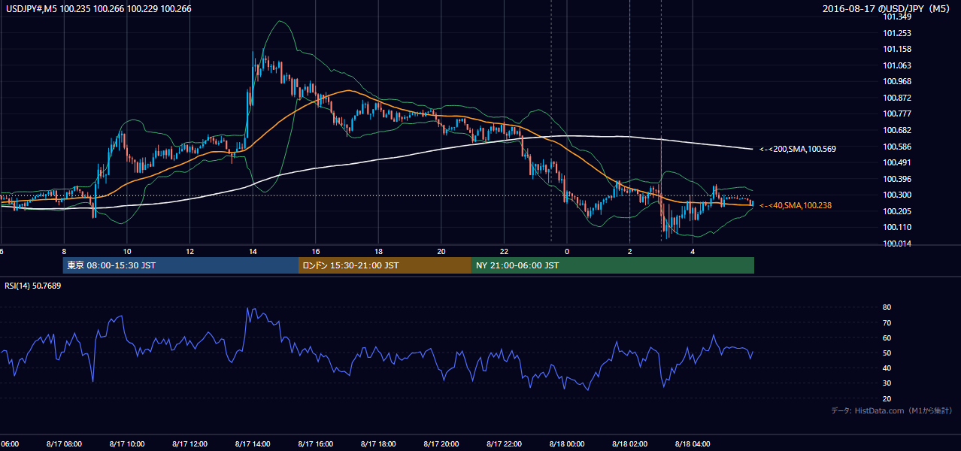Click the RSI 50 level label
Image resolution: width=961 pixels, height=451 pixels.
coord(887,353)
